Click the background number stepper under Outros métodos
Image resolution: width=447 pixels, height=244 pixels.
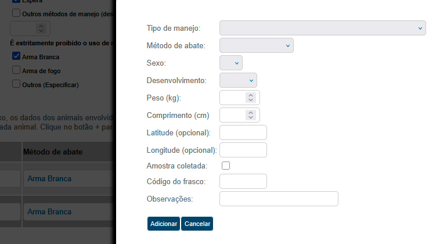tap(40, 28)
